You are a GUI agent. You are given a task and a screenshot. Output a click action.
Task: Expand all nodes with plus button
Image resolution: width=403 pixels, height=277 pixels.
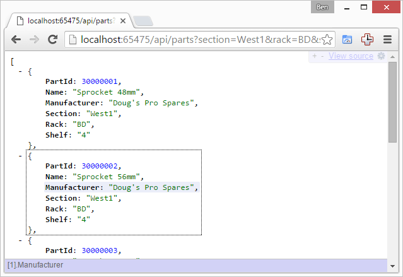point(314,56)
